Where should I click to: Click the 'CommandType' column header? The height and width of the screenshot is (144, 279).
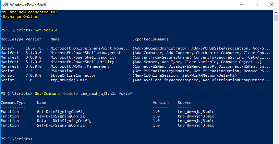(13, 103)
